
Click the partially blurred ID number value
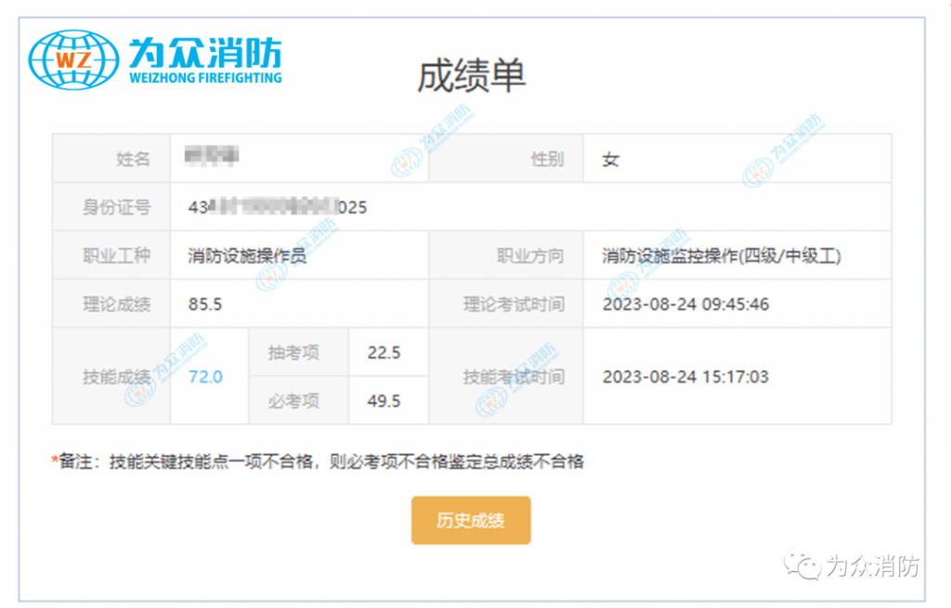pos(277,207)
